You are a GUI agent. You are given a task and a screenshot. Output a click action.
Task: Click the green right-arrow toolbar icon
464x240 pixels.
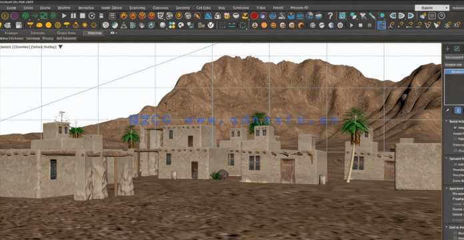pyautogui.click(x=35, y=16)
